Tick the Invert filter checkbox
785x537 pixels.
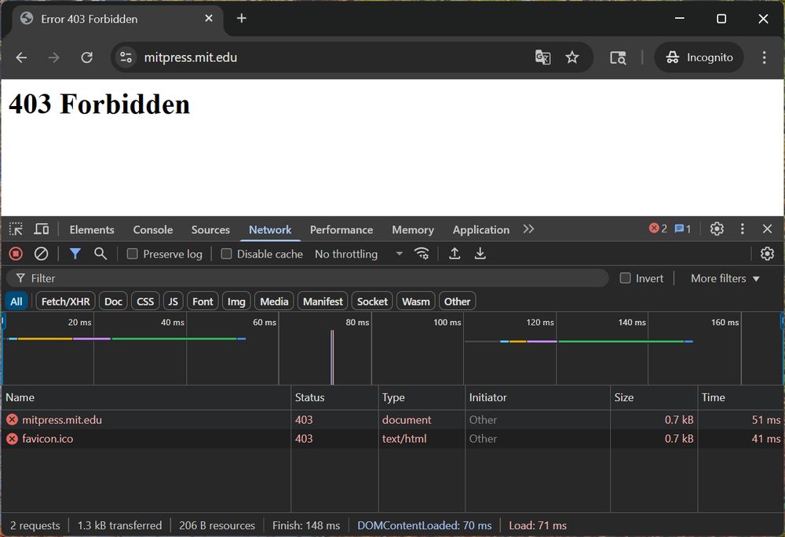[626, 278]
